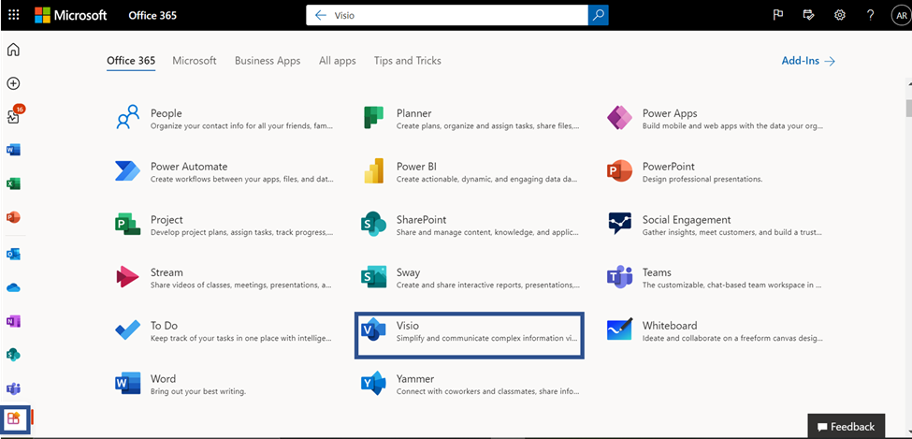
Task: Open Outlook from the left sidebar
Action: [x=13, y=254]
